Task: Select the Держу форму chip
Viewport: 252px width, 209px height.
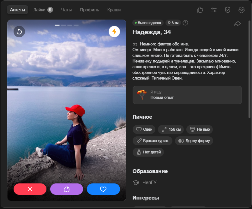Action: point(194,141)
